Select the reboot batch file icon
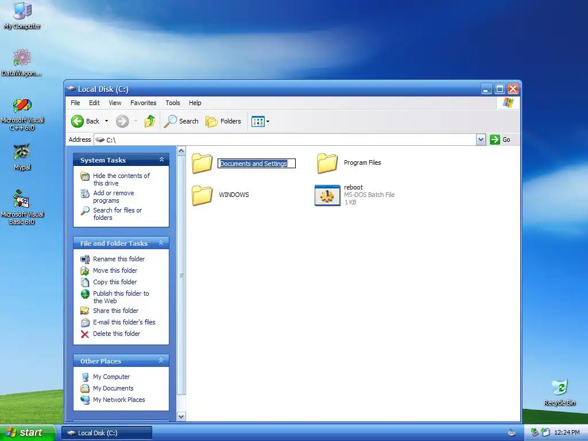 [327, 195]
